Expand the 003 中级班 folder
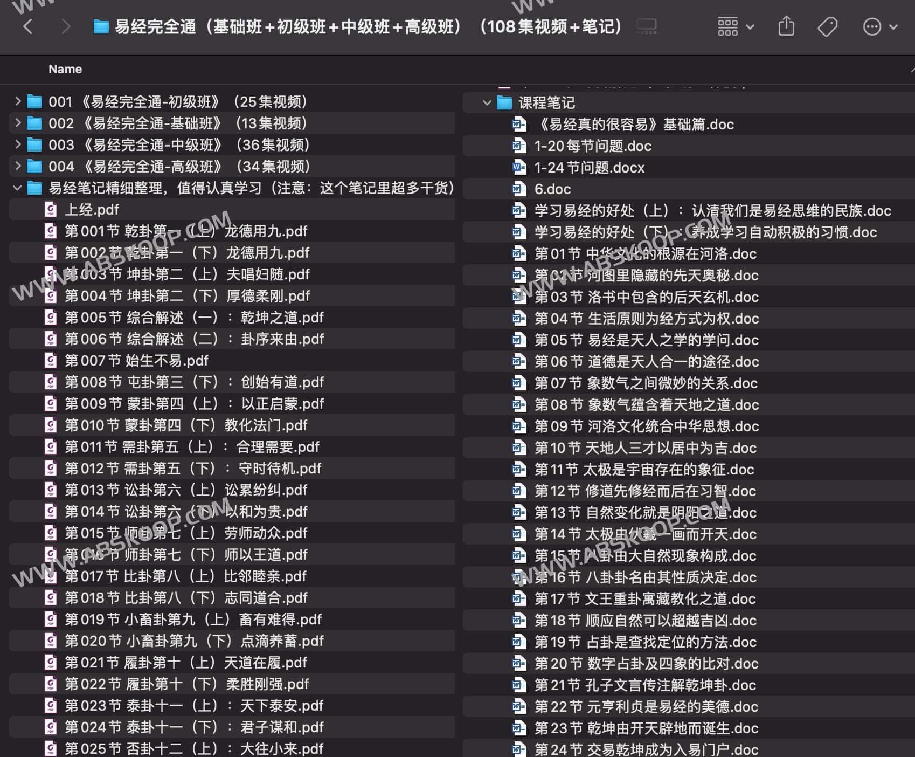This screenshot has height=757, width=915. click(x=17, y=144)
